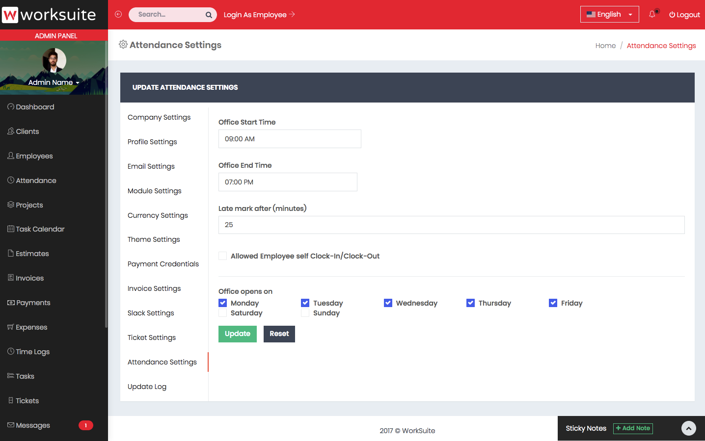Open Dashboard from the sidebar icon
Viewport: 705px width, 441px height.
[11, 107]
